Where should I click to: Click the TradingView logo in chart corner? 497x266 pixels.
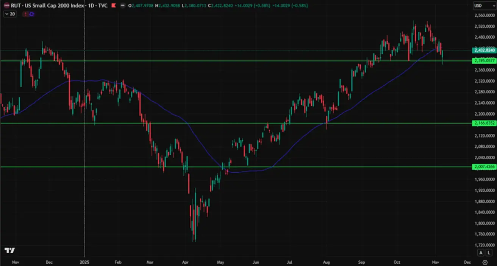[x=9, y=251]
